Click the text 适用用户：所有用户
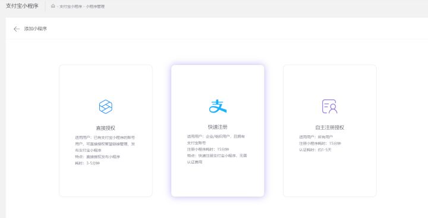Screen dimensions: 428x218 tap(316, 137)
